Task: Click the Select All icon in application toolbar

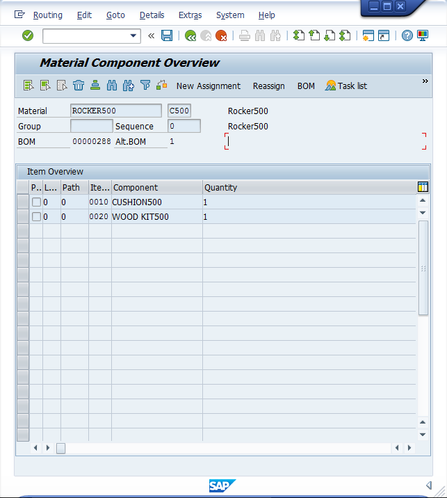Action: click(29, 86)
